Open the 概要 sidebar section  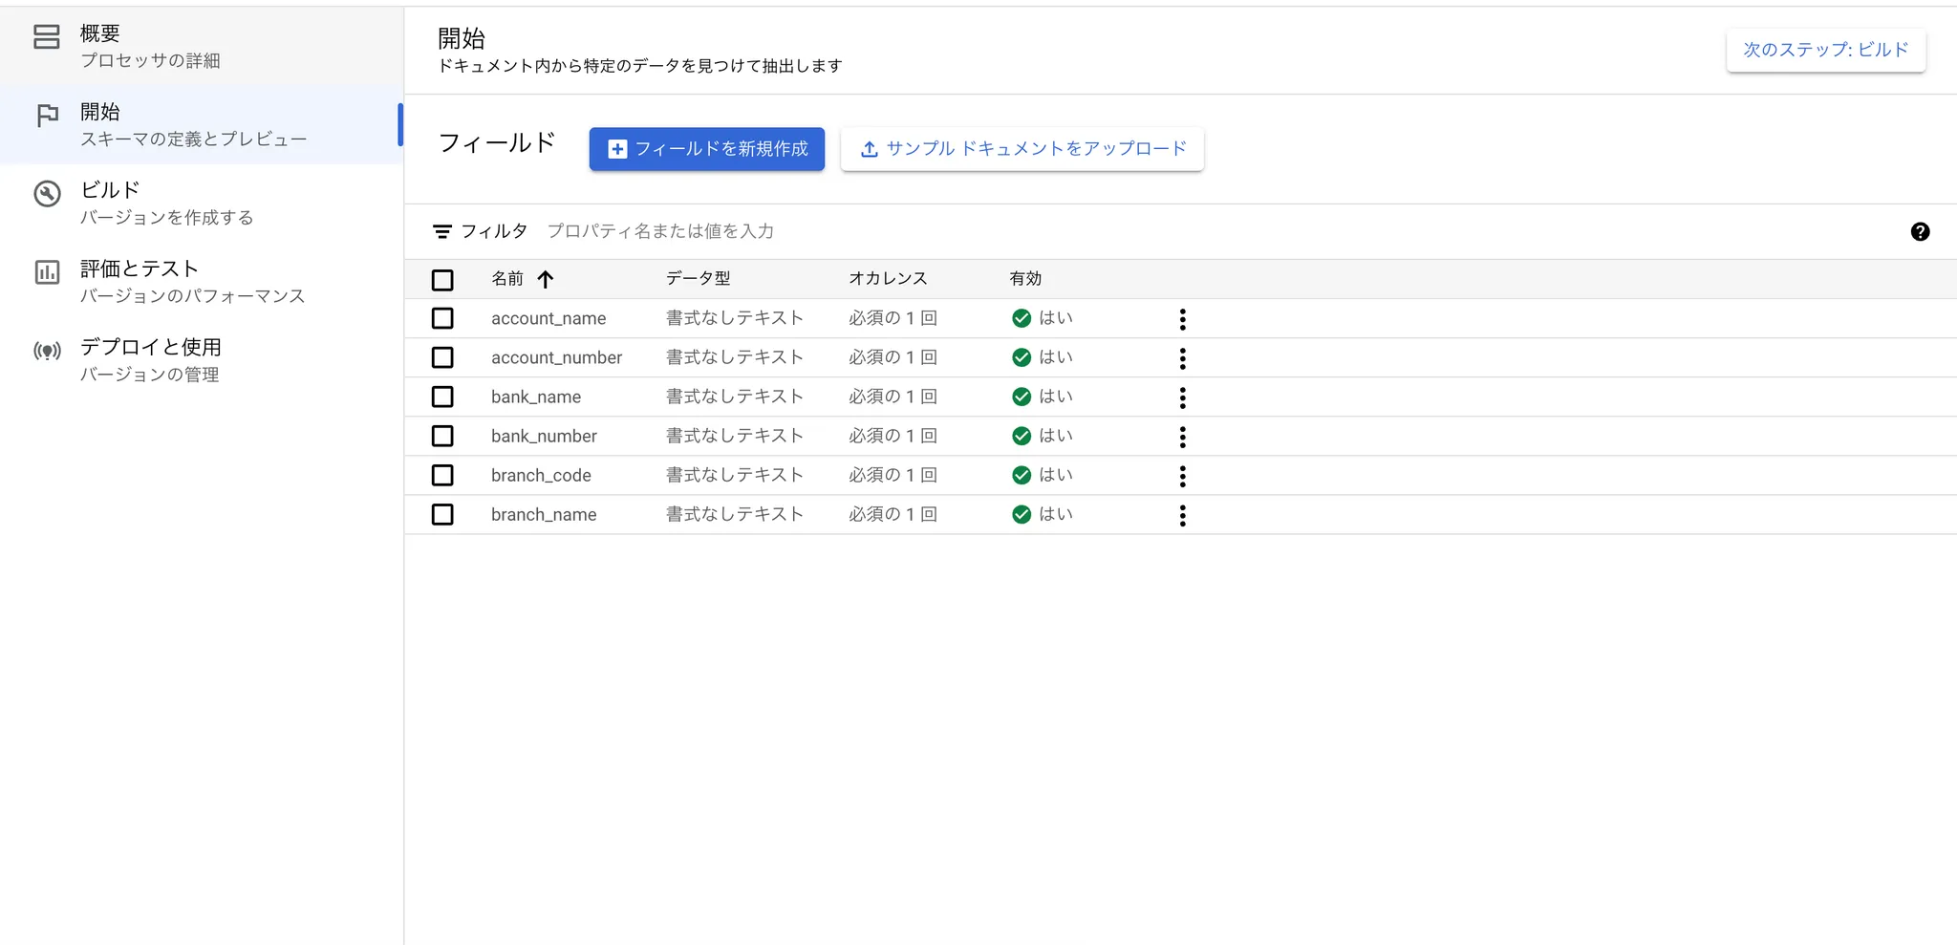201,46
